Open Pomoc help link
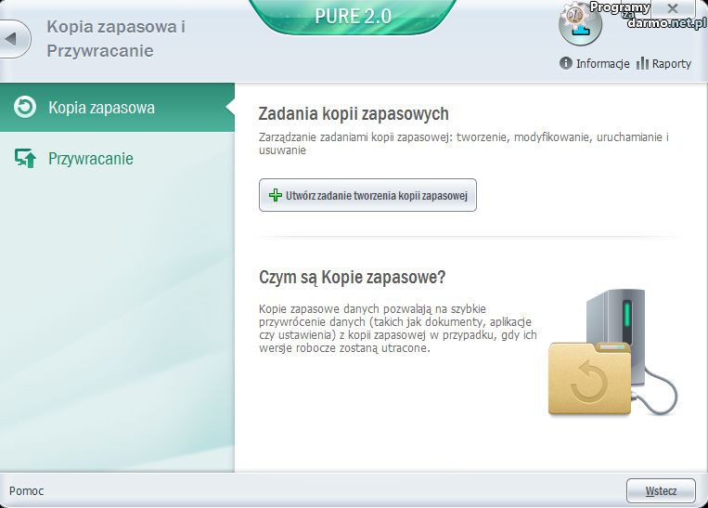708x508 pixels. click(26, 491)
